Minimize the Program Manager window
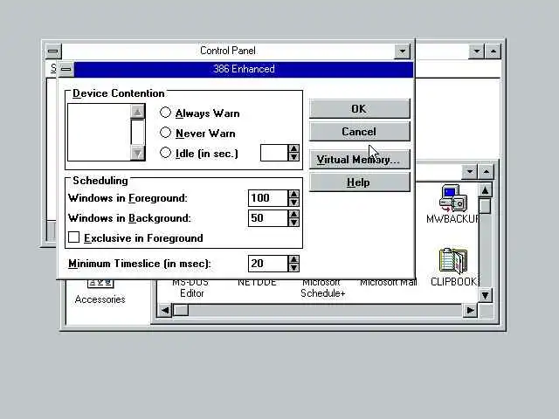Screen dimensions: 559x419 [477, 52]
